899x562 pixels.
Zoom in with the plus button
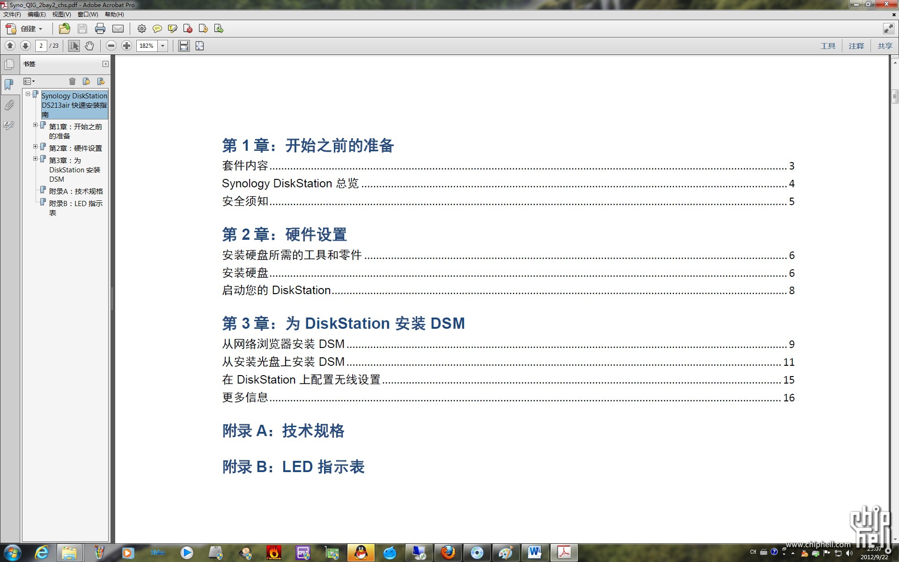(126, 46)
